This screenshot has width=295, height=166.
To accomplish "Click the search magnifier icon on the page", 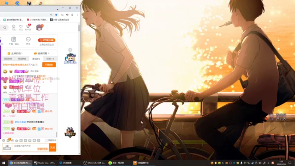I will 5,28.
